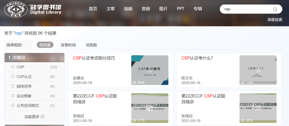Go to the PPT section

coord(181,9)
